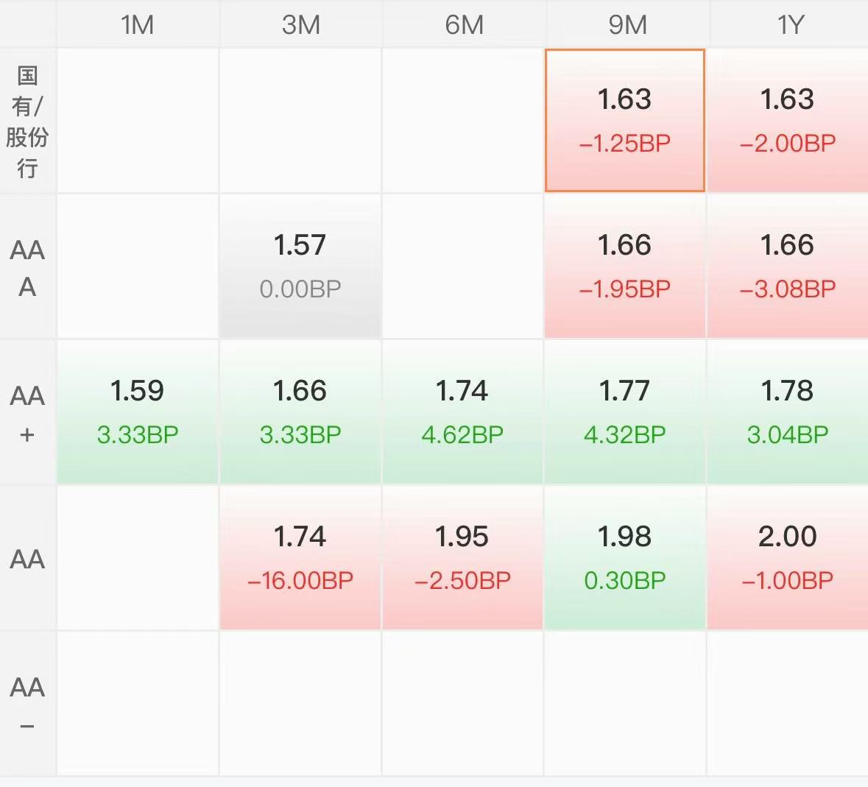This screenshot has width=868, height=787.
Task: Open highlighted 9M cell showing -1.25BP
Action: [x=625, y=120]
